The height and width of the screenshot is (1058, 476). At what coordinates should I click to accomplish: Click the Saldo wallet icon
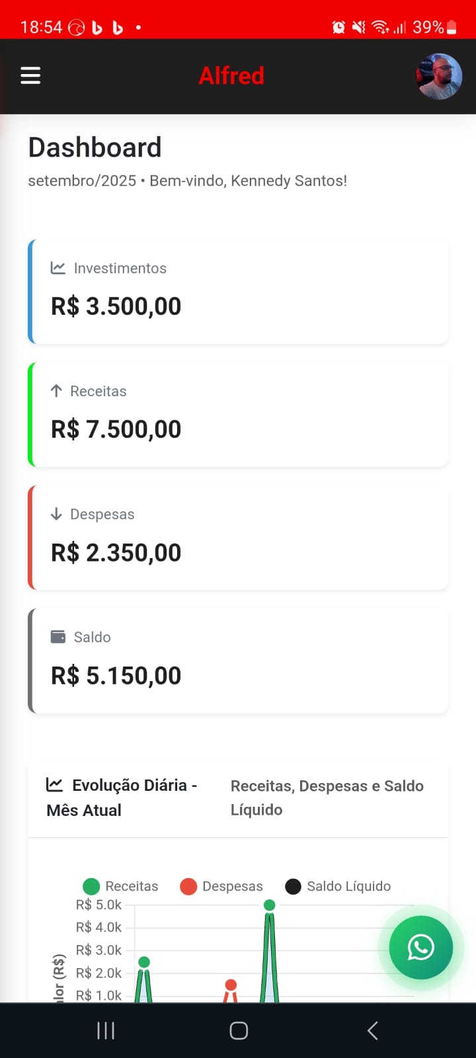pyautogui.click(x=58, y=637)
